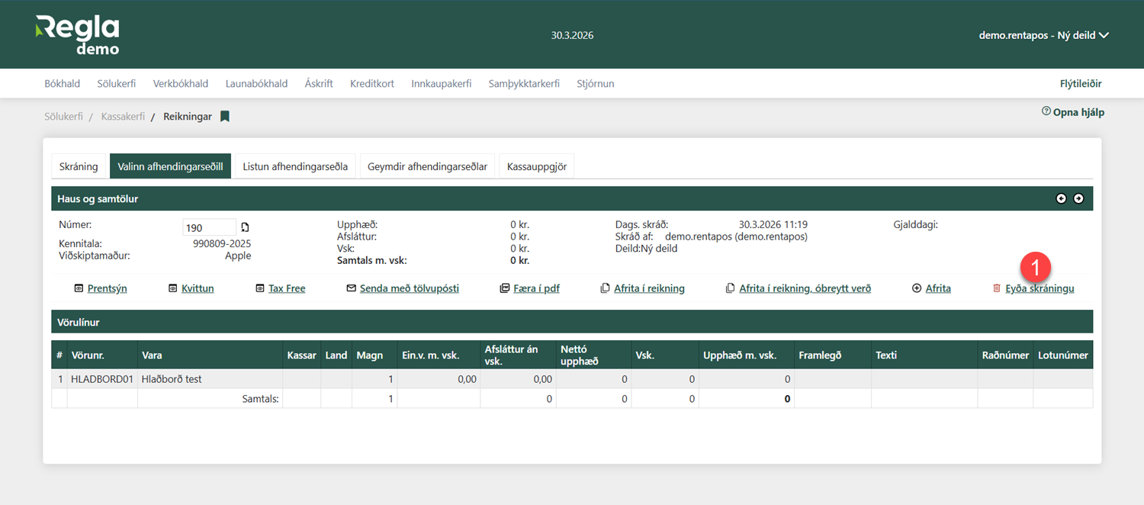
Task: Click the Afrita copy action
Action: click(x=937, y=288)
